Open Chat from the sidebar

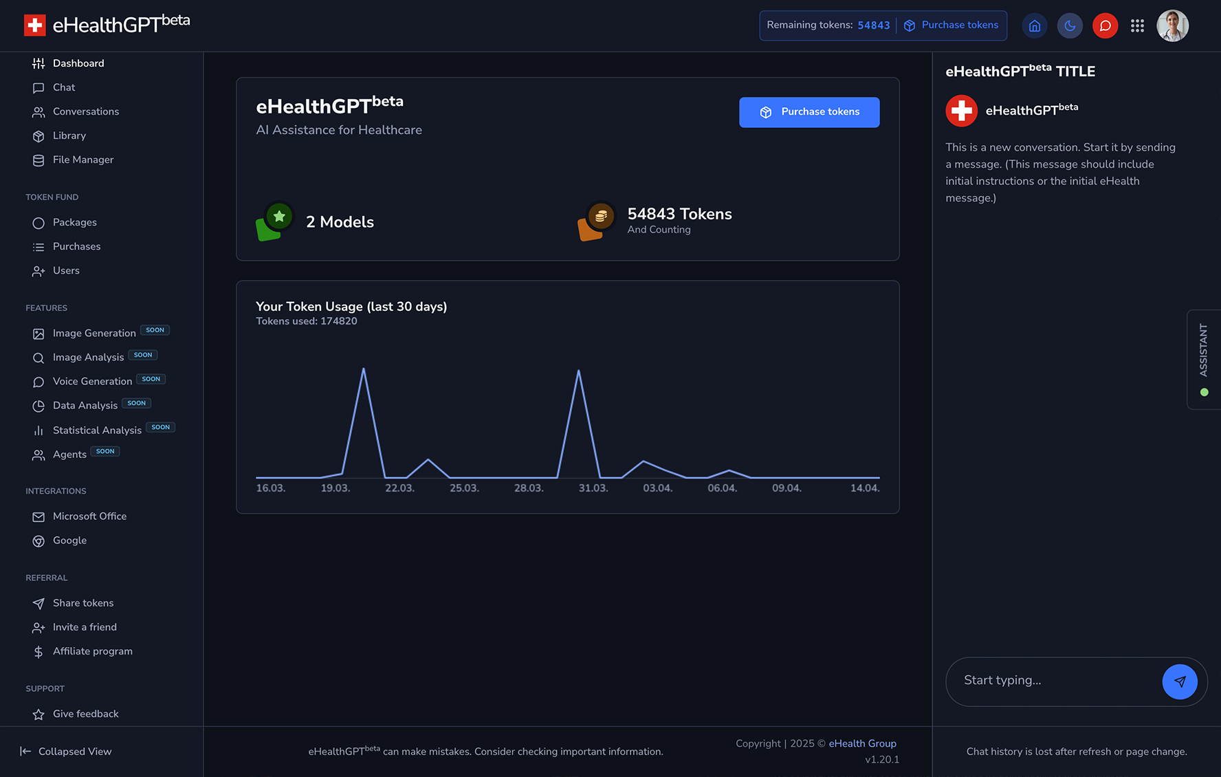click(x=64, y=87)
